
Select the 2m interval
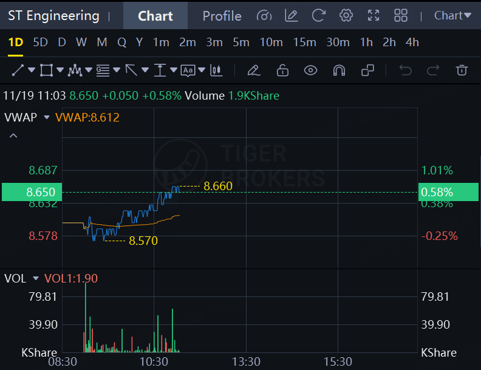click(x=188, y=43)
